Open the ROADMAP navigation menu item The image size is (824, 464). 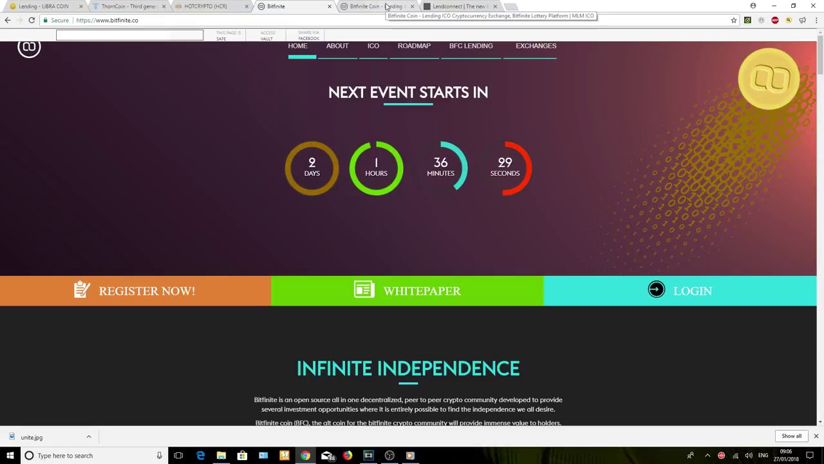pyautogui.click(x=414, y=46)
